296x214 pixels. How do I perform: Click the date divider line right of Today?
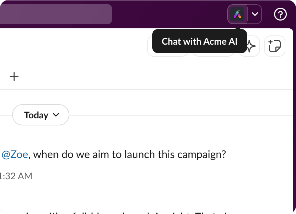coord(177,115)
